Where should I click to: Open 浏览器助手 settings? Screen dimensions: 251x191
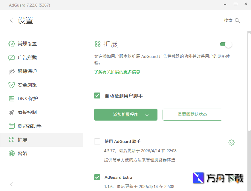(x=11, y=126)
